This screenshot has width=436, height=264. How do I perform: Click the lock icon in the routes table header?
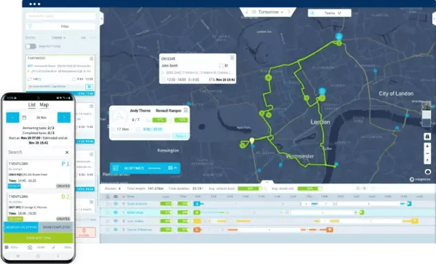tap(107, 197)
